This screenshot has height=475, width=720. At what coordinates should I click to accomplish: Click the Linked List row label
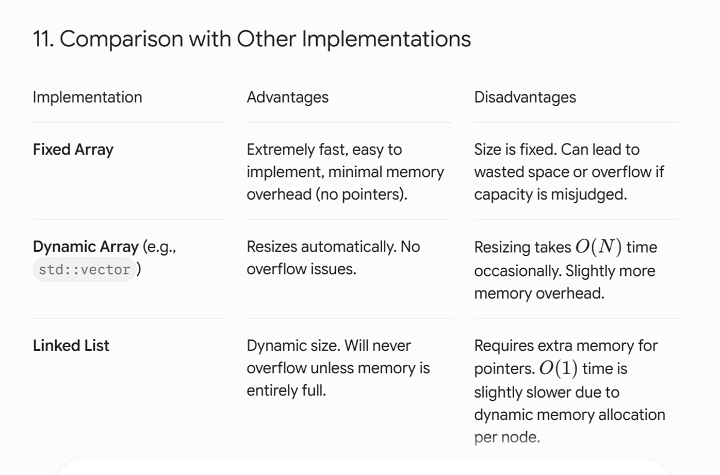pos(71,345)
